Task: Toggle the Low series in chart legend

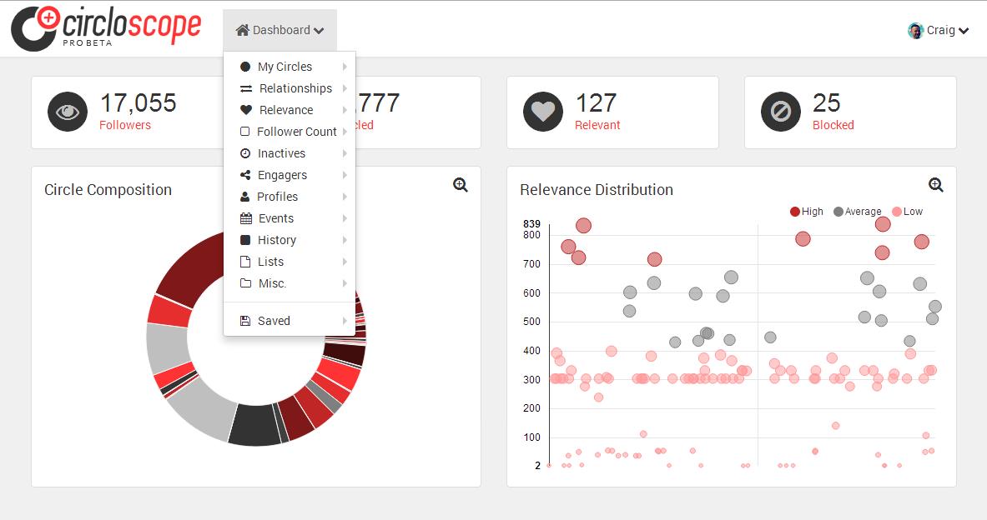Action: tap(907, 212)
